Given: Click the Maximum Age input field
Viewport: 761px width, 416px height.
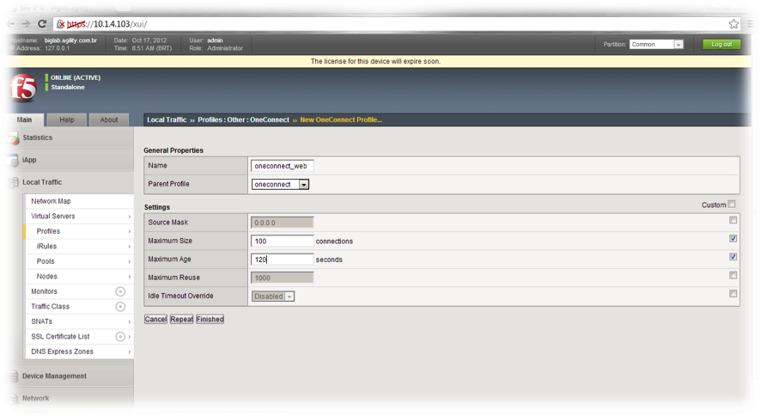Looking at the screenshot, I should [282, 258].
